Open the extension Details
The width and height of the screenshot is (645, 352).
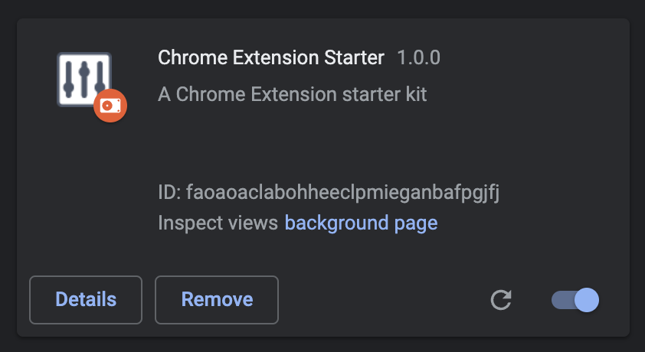(86, 300)
